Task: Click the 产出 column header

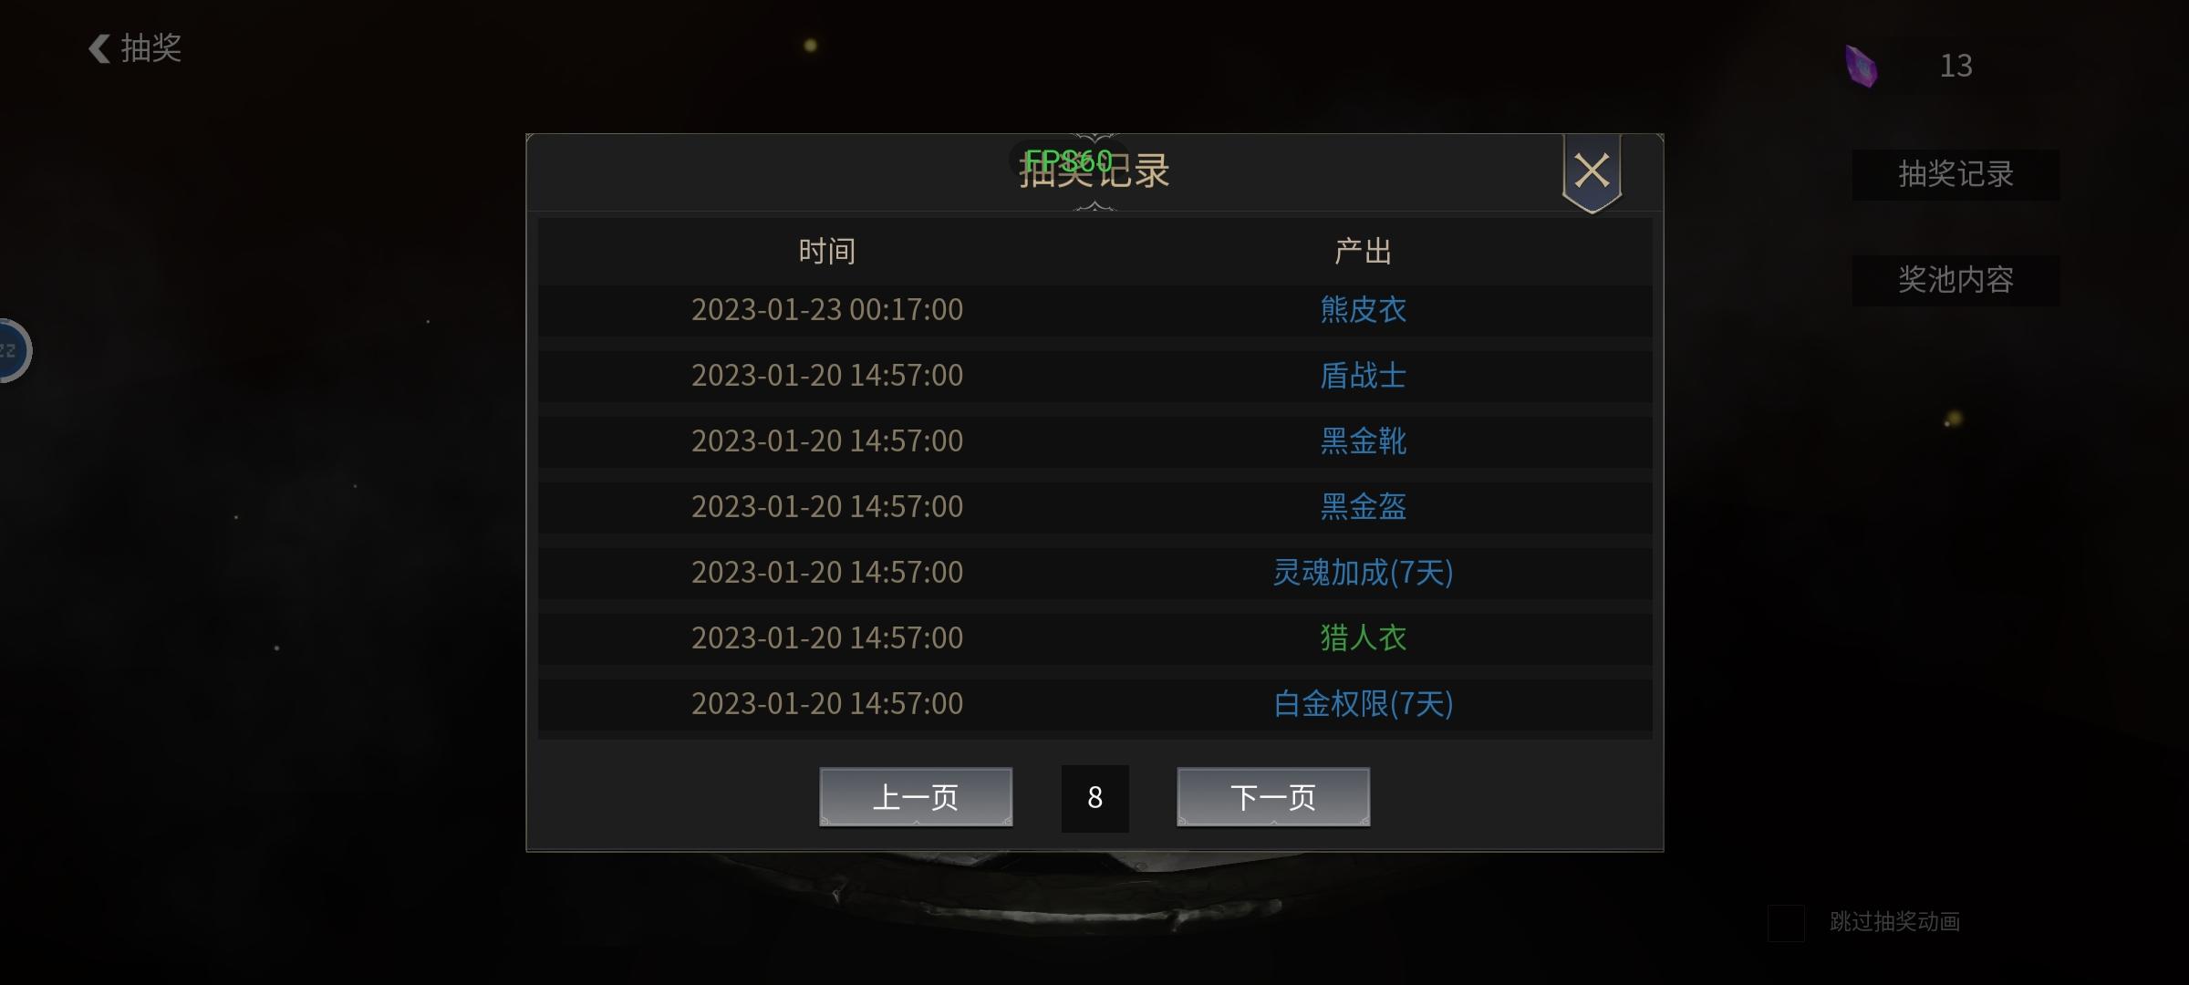Action: tap(1364, 252)
